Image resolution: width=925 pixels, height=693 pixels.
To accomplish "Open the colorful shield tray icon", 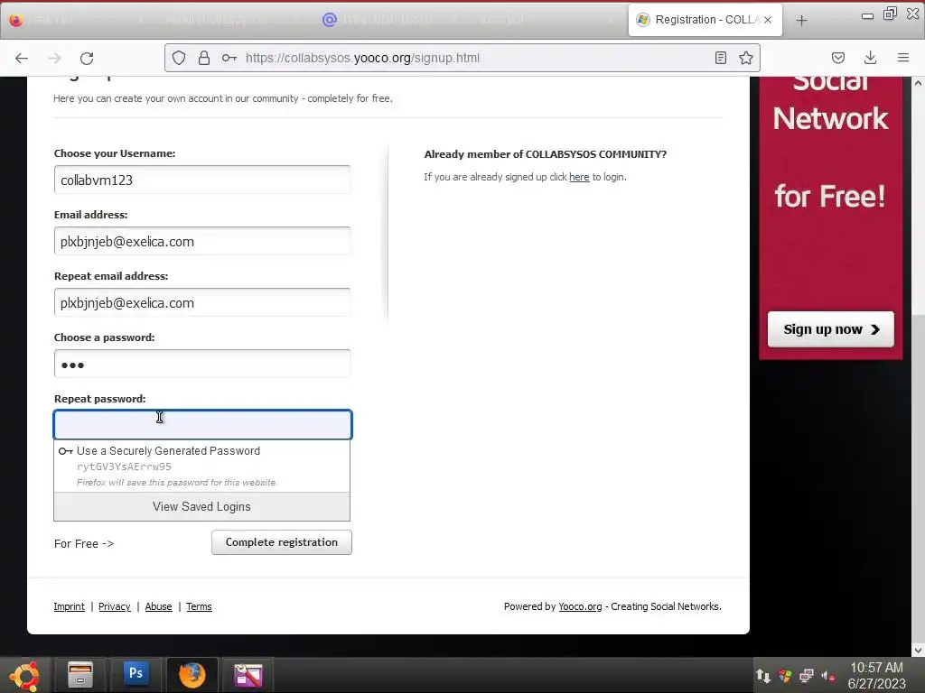I will coord(785,675).
